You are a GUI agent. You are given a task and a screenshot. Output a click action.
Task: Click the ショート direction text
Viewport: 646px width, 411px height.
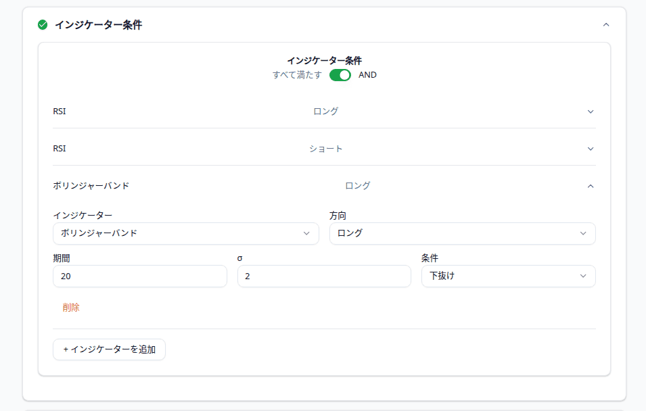326,149
